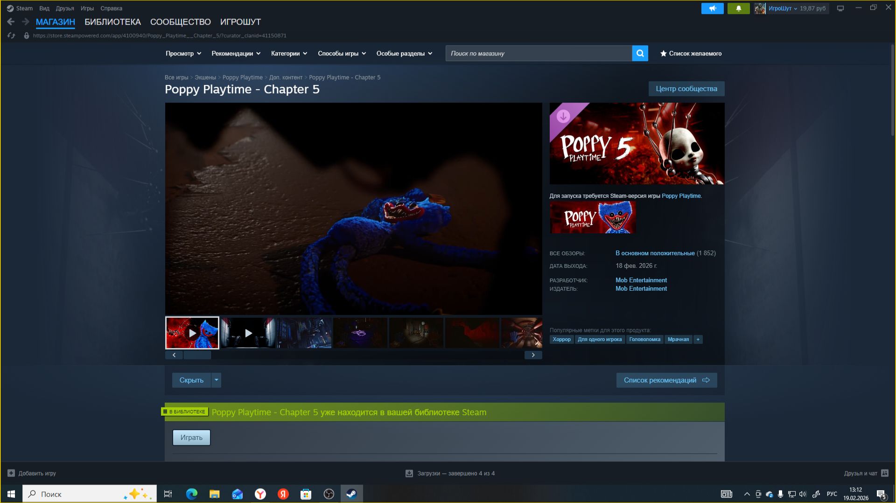Select the Хоррор tag

[x=561, y=340]
